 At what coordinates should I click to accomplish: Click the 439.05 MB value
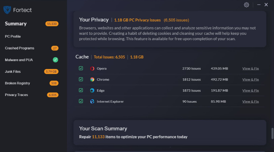(x=219, y=69)
